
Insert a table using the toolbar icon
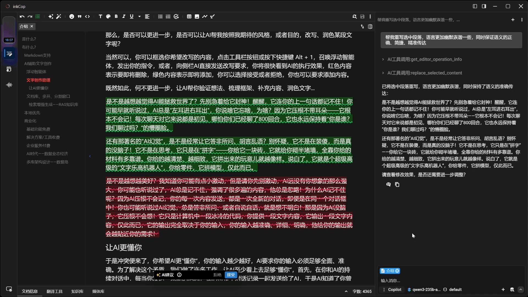[189, 16]
